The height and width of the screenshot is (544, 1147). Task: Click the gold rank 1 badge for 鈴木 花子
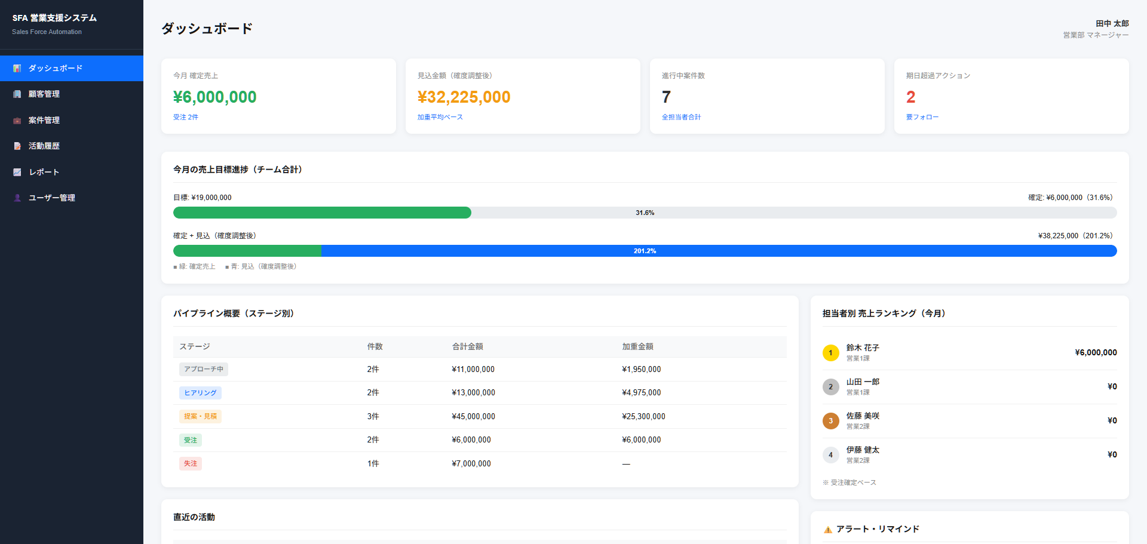(830, 353)
